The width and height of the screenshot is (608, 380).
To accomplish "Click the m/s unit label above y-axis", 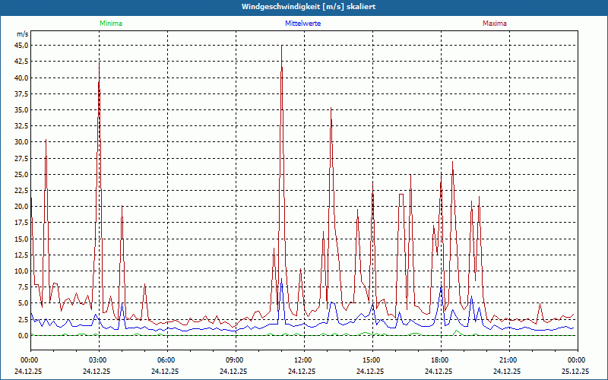I will 22,34.
